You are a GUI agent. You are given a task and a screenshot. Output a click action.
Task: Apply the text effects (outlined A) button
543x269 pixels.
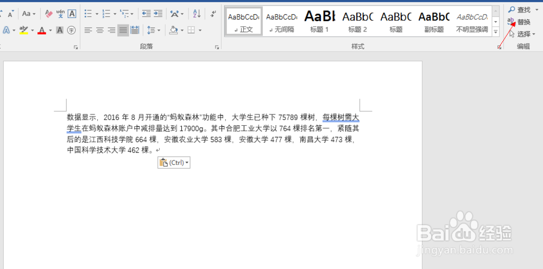coord(6,30)
